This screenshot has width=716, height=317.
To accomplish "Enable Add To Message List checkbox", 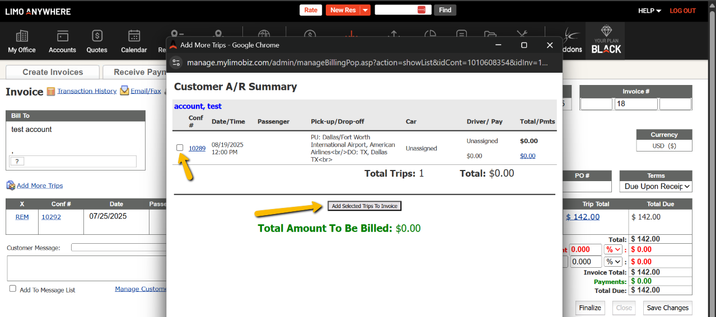I will pos(13,289).
